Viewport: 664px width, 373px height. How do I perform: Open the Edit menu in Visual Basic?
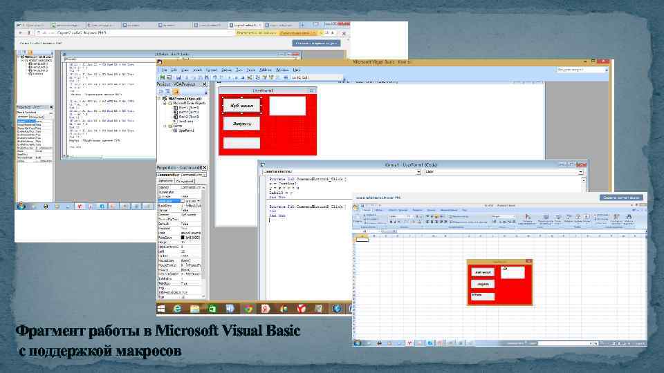pos(174,70)
